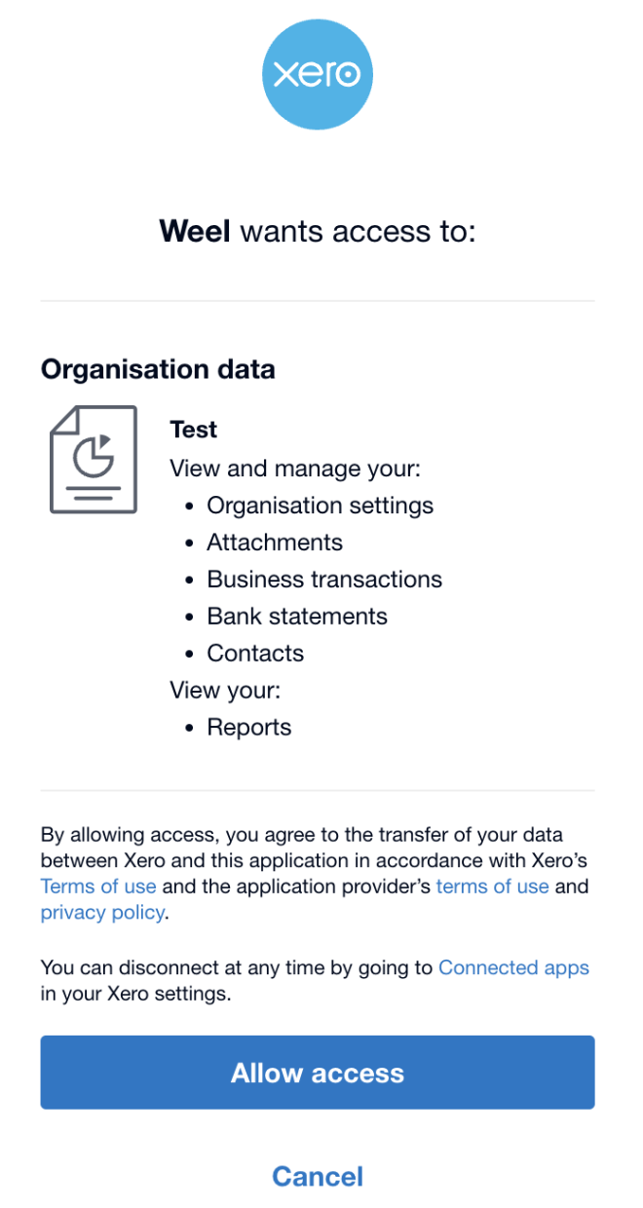Select the Organisation settings list item
The image size is (643, 1208).
[x=321, y=506]
